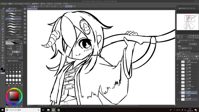Viewport: 199px width, 112px height.
Task: Pick brush size preset 0.7
Action: point(7,64)
